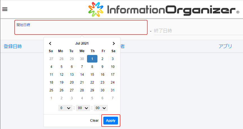Click the Jul 2021 month header
This screenshot has width=243, height=129.
pos(82,43)
